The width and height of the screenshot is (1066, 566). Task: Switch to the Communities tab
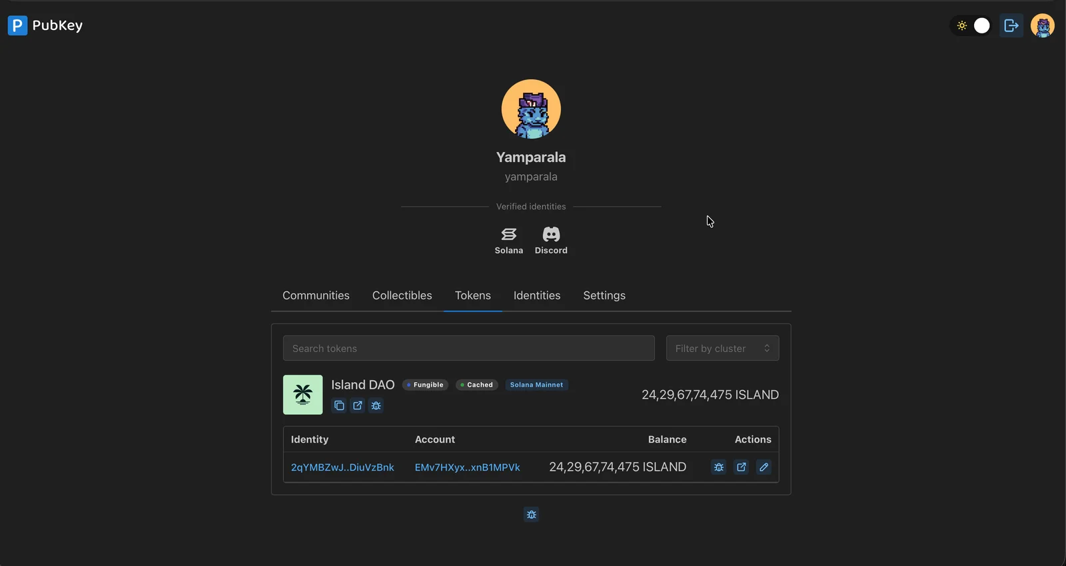pyautogui.click(x=316, y=295)
